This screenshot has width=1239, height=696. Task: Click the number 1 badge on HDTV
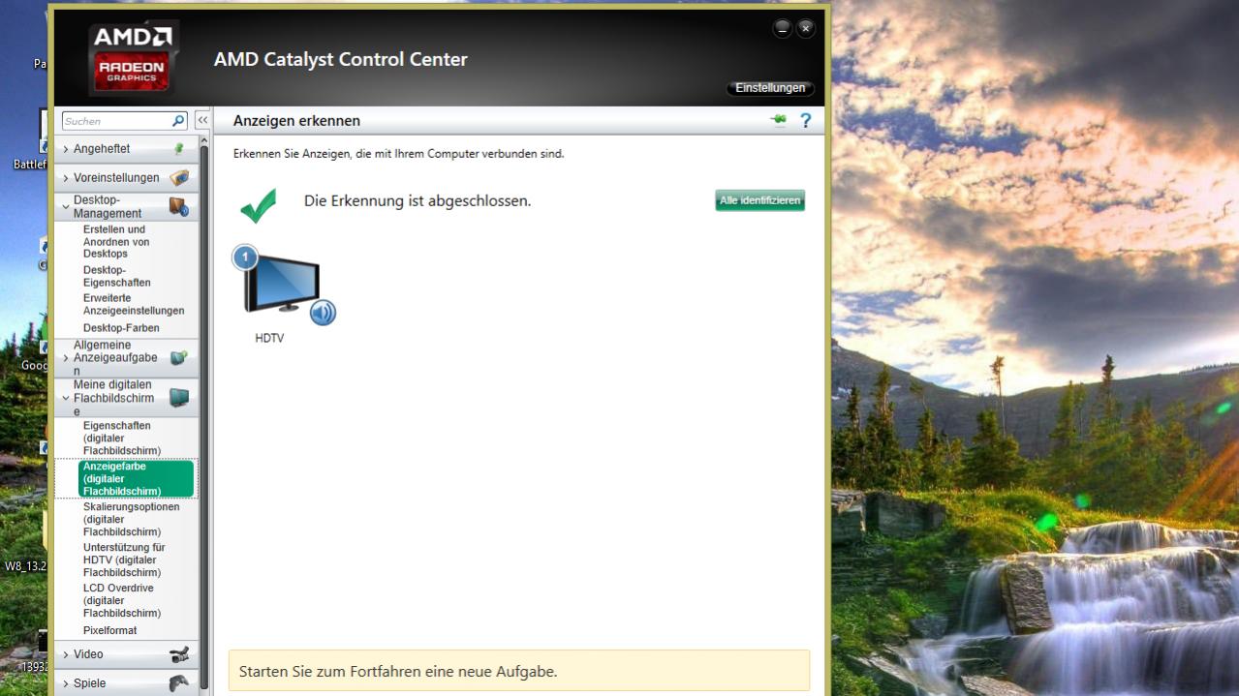click(x=245, y=257)
